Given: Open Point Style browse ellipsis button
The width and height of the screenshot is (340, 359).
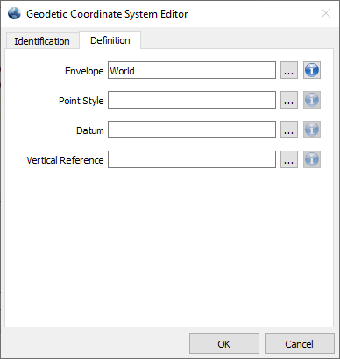Looking at the screenshot, I should [289, 100].
